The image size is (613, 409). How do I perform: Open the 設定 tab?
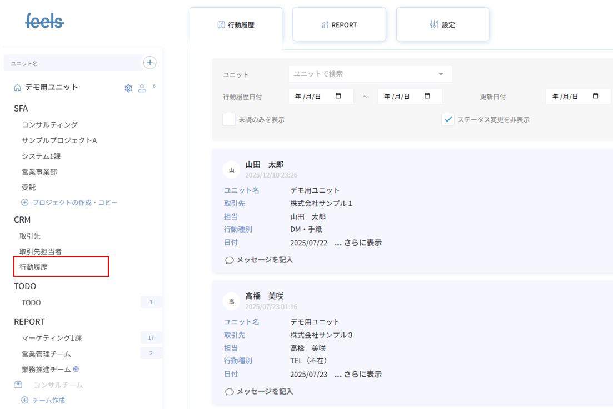pyautogui.click(x=442, y=24)
